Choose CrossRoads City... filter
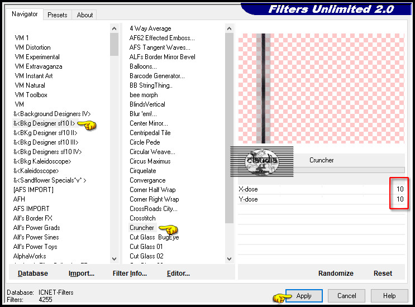 point(154,209)
